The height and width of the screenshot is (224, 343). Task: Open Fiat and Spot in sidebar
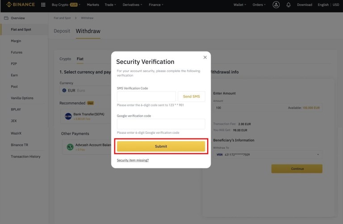coord(21,30)
